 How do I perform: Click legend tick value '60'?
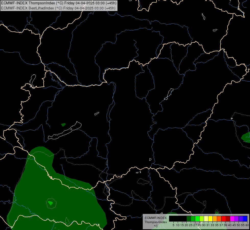tap(247, 225)
